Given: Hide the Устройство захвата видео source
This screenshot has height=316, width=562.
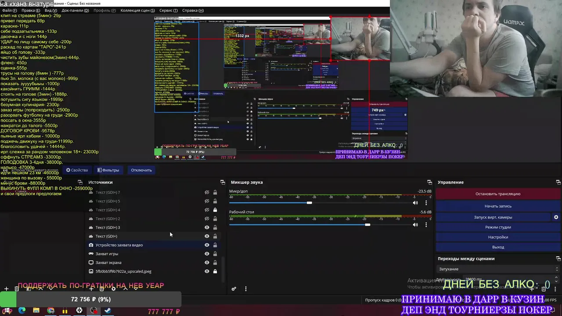Looking at the screenshot, I should click(x=207, y=245).
